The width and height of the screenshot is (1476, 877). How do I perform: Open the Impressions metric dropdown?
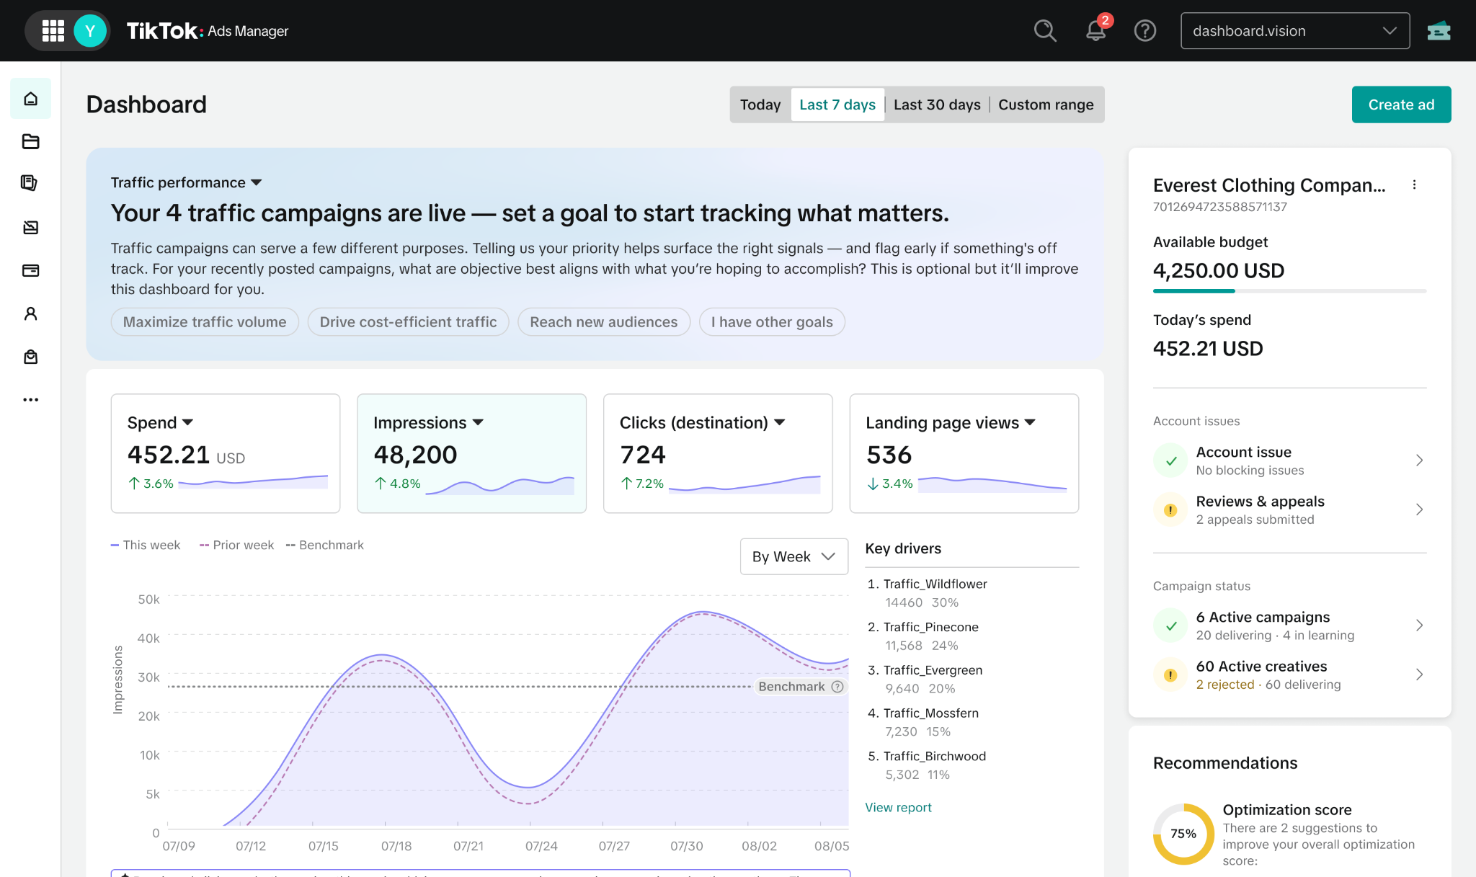click(428, 423)
